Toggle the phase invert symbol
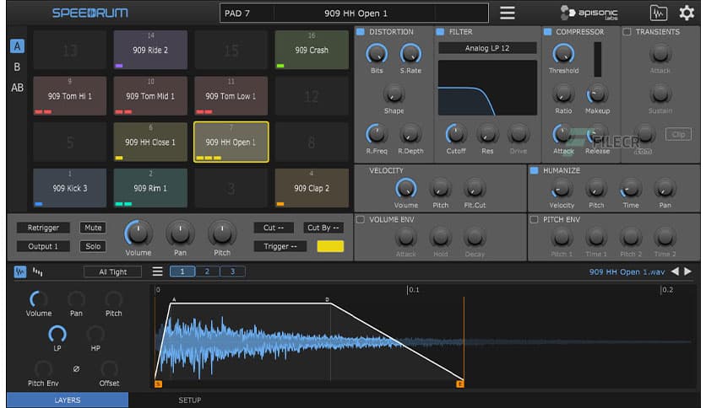Viewport: 706px width, 408px height. pyautogui.click(x=76, y=368)
